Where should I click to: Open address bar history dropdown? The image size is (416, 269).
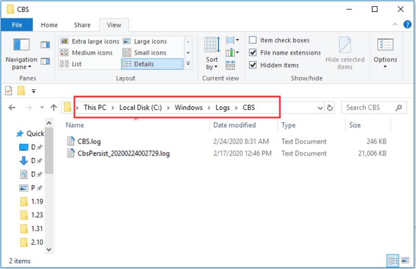pos(320,108)
